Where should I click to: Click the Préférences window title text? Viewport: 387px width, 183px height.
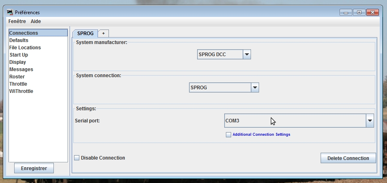click(27, 12)
